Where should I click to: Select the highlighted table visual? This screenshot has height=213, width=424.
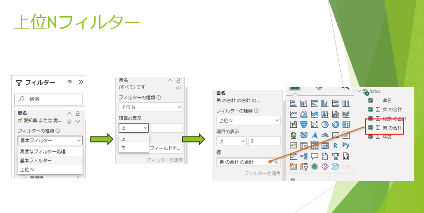314,145
